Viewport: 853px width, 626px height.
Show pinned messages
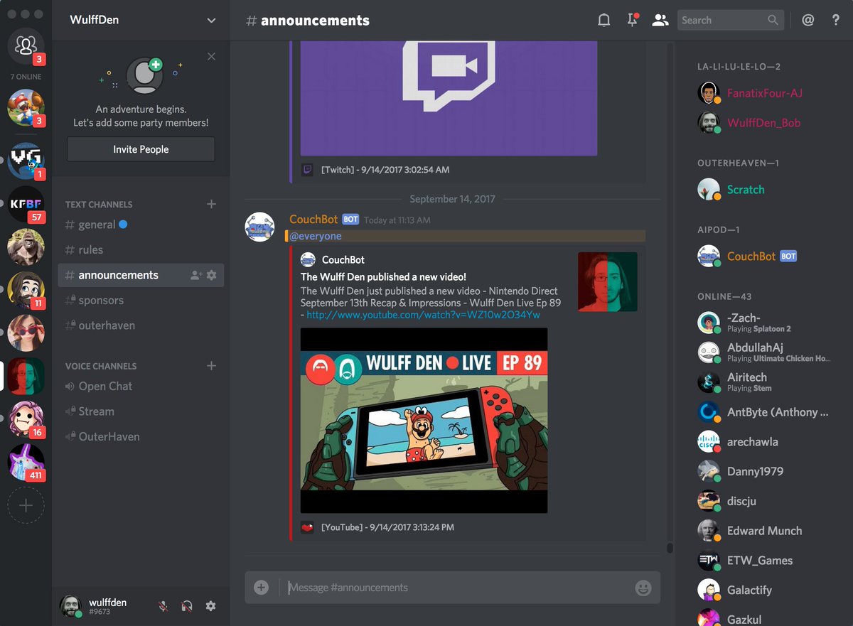click(x=632, y=20)
